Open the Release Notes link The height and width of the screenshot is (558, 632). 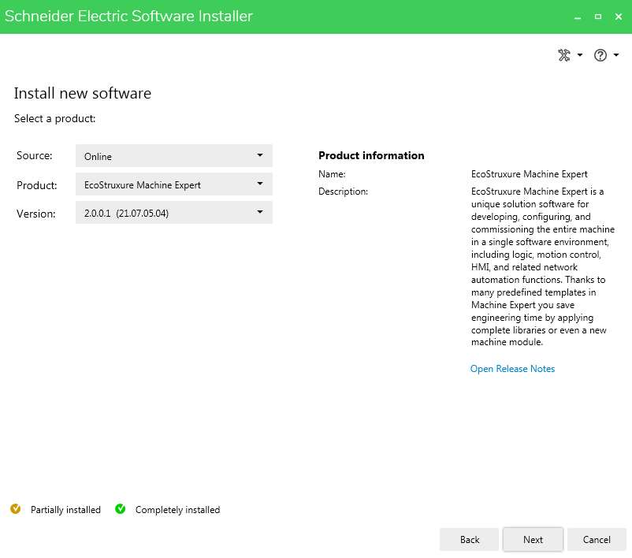point(512,369)
